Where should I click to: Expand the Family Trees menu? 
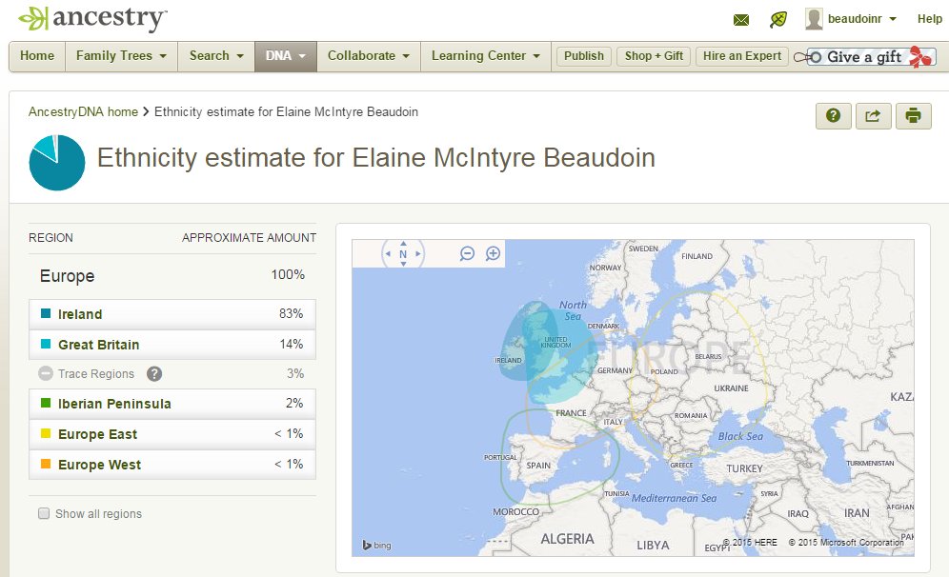[121, 56]
